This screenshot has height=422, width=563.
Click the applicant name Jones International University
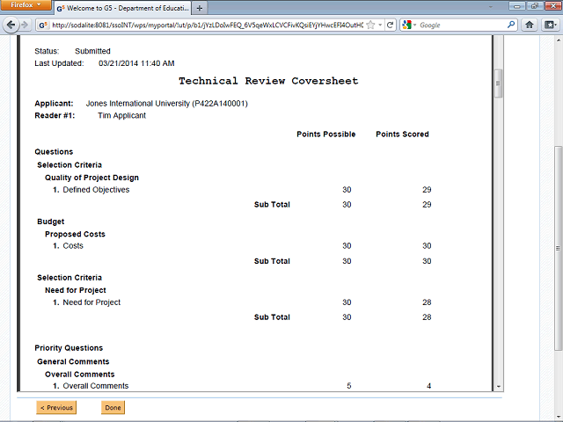[x=166, y=104]
